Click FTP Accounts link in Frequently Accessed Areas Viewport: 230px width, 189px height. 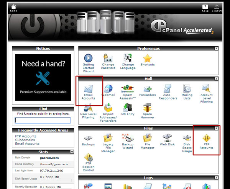[x=26, y=136]
